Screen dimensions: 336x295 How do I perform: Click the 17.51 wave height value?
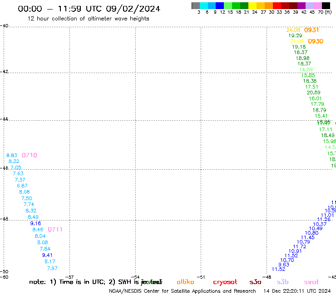(x=311, y=87)
